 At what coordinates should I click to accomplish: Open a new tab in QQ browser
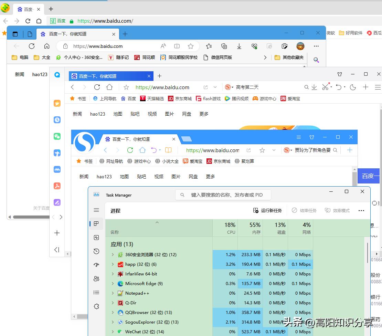159,76
